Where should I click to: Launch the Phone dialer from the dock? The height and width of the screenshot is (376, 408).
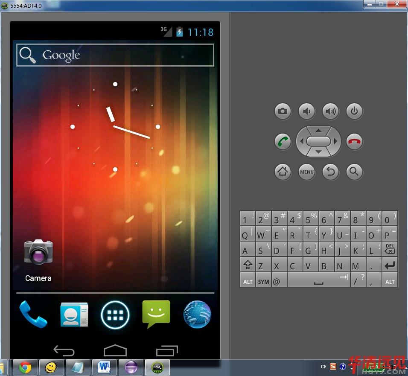pos(33,315)
